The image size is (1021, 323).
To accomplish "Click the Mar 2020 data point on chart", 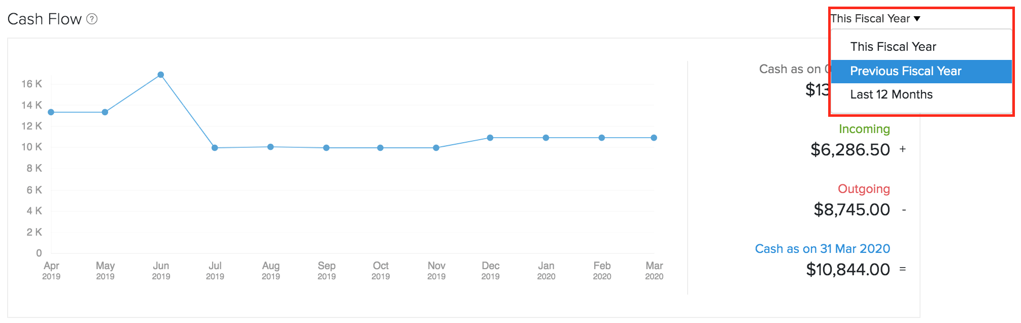I will click(x=654, y=138).
